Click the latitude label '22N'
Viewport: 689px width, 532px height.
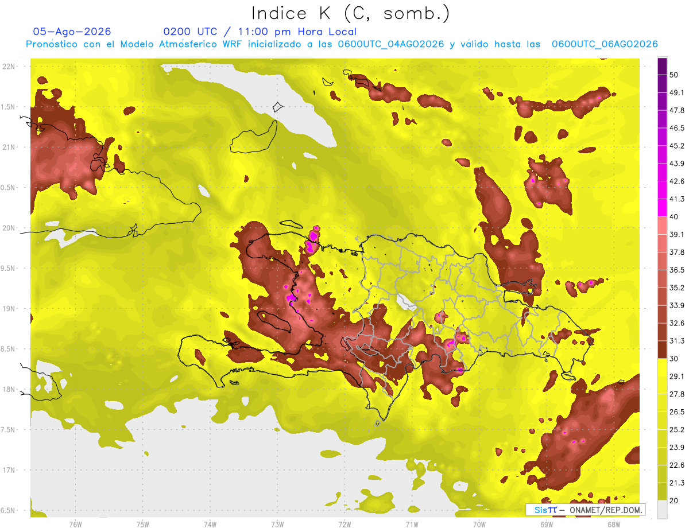click(9, 66)
